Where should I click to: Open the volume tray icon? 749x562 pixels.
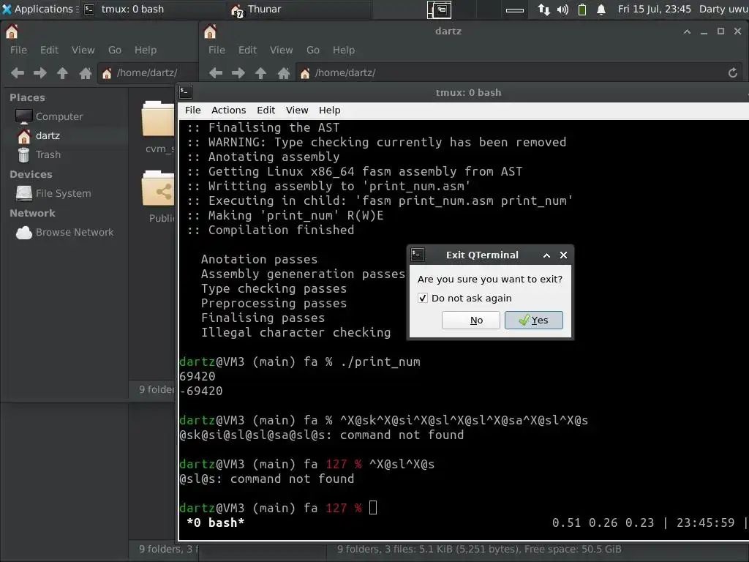(562, 10)
